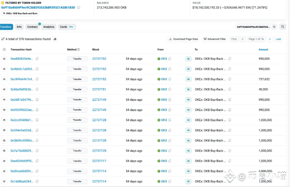Copy hash 0xed334bfdf93 icon
Viewport: 290px width, 187px height.
pos(37,161)
